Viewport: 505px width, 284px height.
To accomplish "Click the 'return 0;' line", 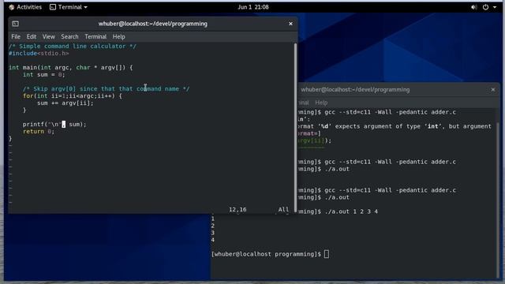I will coord(39,132).
